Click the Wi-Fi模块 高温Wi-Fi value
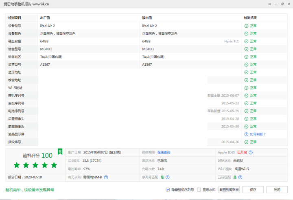Viewport: 293px width, 200px height. tap(242, 169)
